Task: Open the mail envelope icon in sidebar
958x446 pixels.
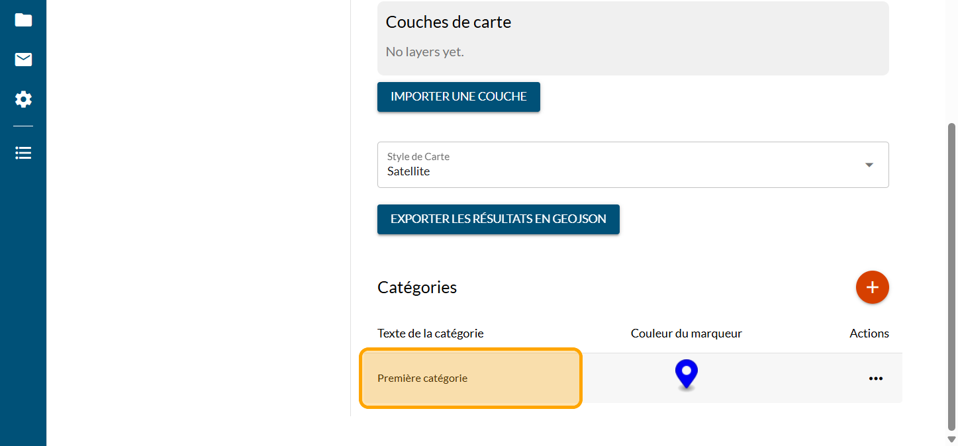Action: pos(23,60)
